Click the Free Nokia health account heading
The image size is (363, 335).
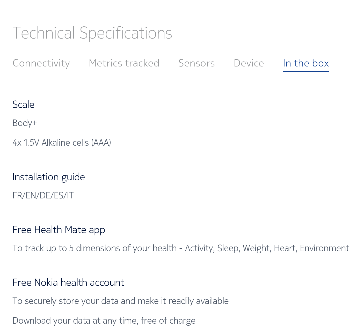tap(68, 282)
